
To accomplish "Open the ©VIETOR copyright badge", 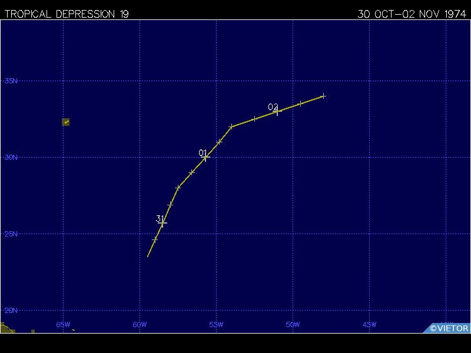I will pyautogui.click(x=449, y=328).
